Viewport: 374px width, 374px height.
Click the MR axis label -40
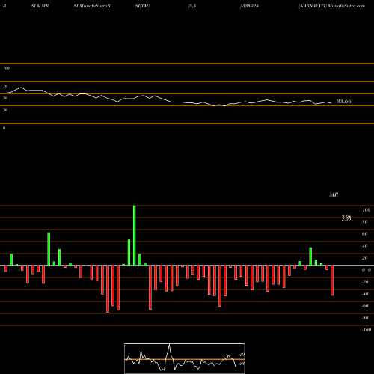(x=365, y=294)
